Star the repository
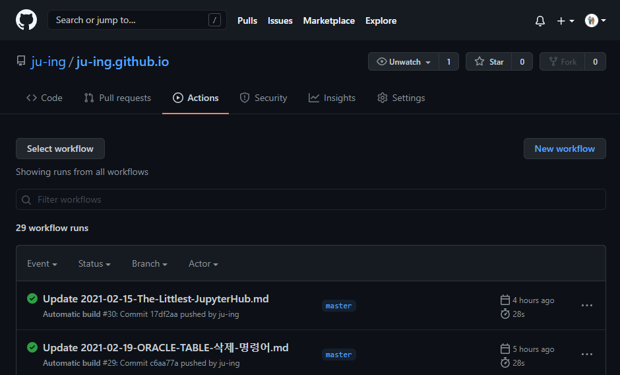Image resolution: width=620 pixels, height=375 pixels. 489,61
